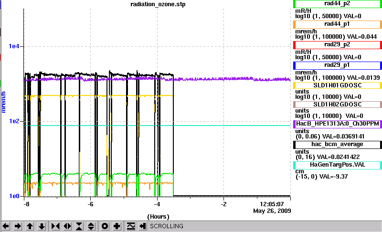Click the -6 hours x-axis label
382x232 pixels.
(x=90, y=204)
